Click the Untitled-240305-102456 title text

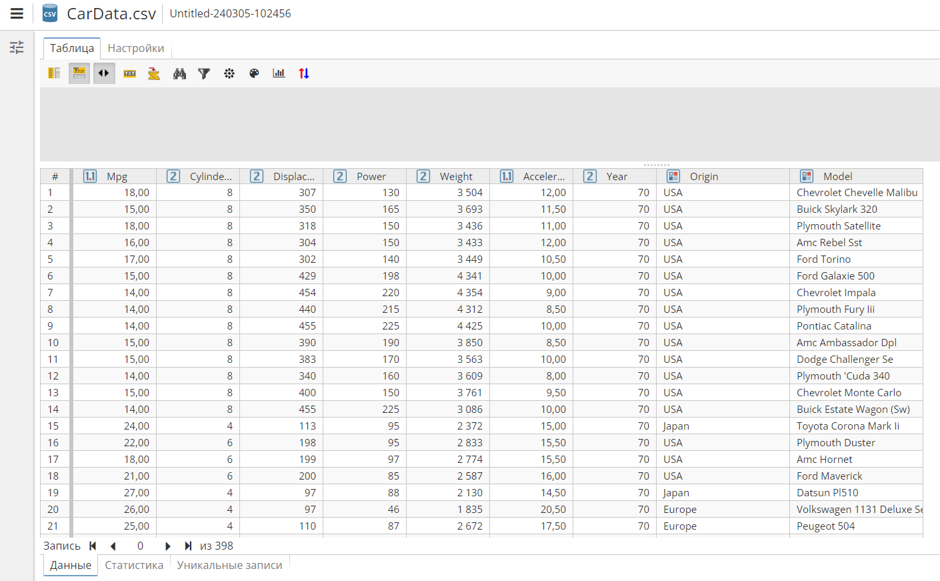click(x=230, y=13)
